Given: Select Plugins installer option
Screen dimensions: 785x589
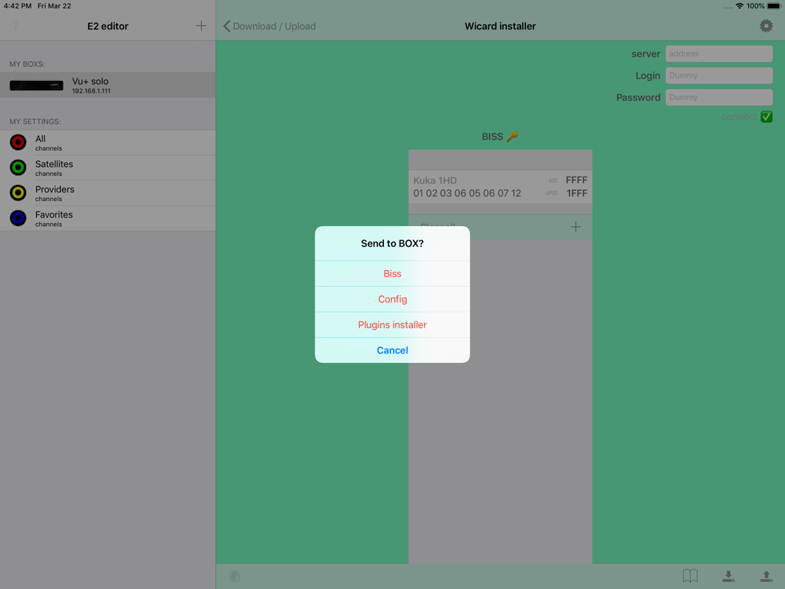Looking at the screenshot, I should click(x=392, y=324).
